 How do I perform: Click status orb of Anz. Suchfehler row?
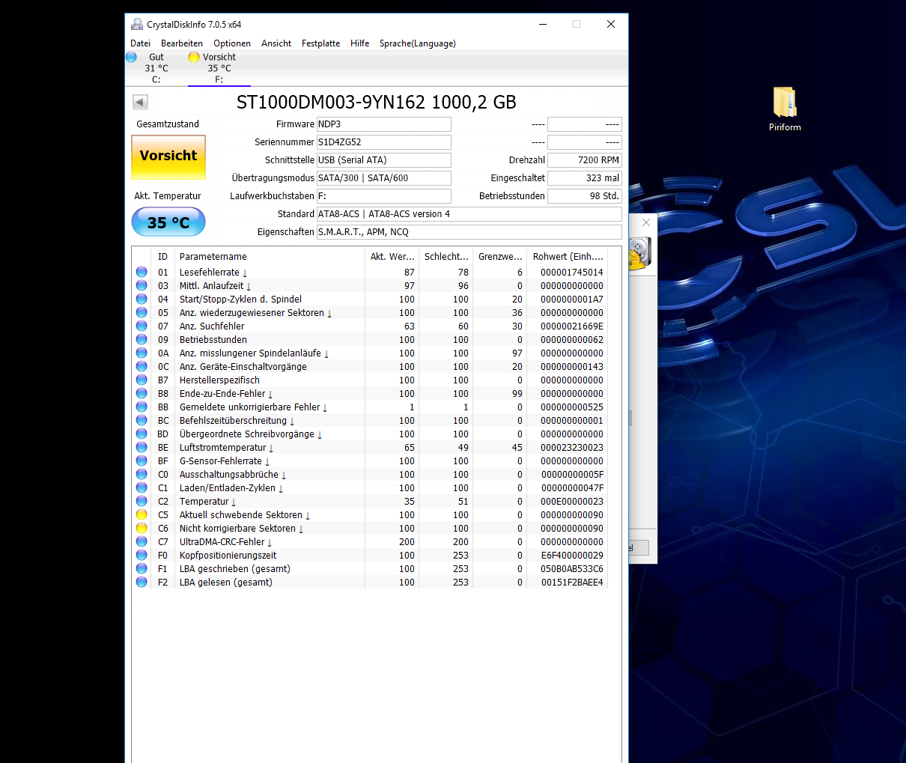[x=142, y=326]
